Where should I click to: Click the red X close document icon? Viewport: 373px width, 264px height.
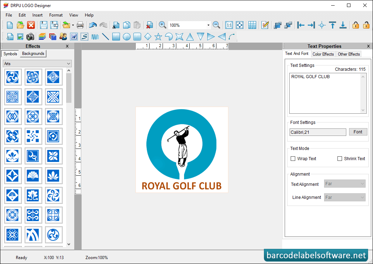pyautogui.click(x=31, y=25)
